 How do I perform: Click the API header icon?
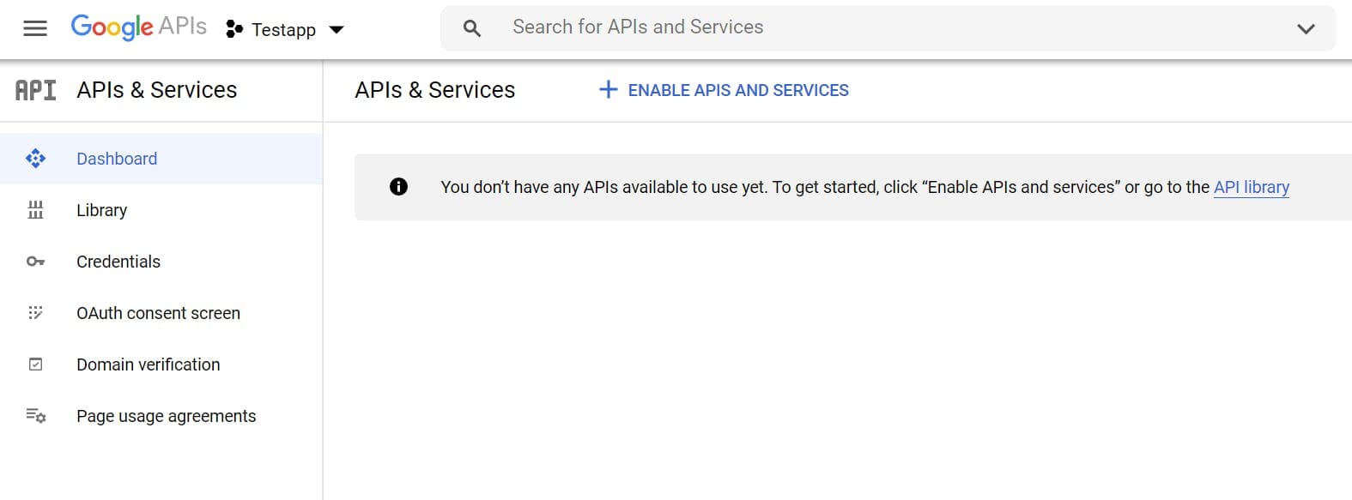(35, 90)
